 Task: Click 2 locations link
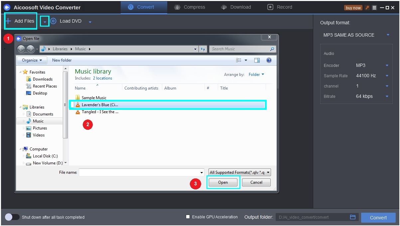point(102,78)
